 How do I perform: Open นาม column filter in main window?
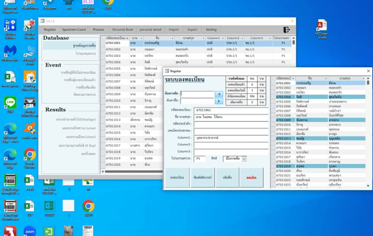141,38
